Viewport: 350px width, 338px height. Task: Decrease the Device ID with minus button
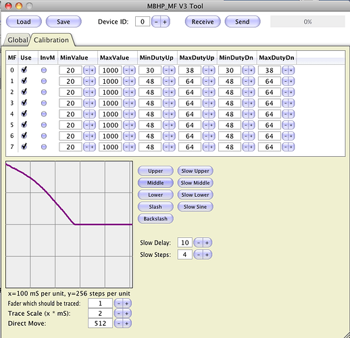point(156,22)
